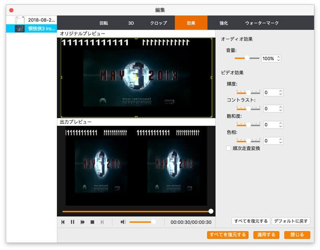The height and width of the screenshot is (250, 320).
Task: Click the ビデオ効果 heading
Action: [x=232, y=73]
